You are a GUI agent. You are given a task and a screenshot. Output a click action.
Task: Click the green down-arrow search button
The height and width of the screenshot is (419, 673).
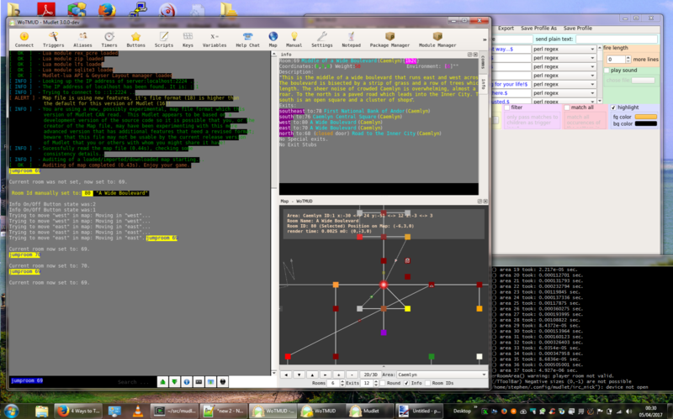pos(175,381)
